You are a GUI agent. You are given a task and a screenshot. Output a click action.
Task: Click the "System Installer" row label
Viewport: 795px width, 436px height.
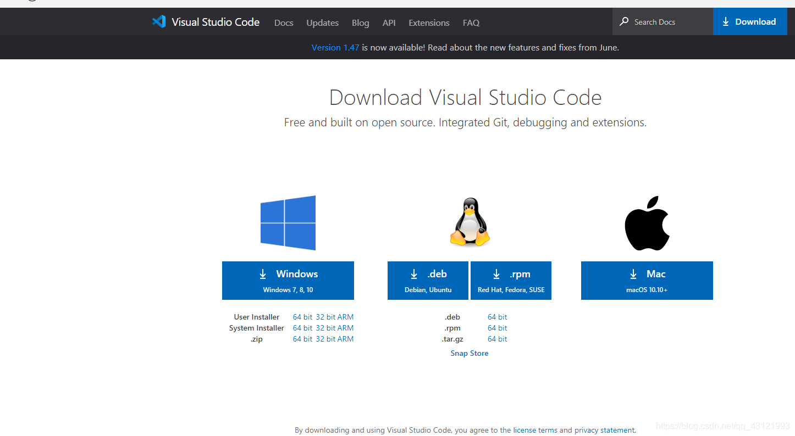pyautogui.click(x=257, y=328)
